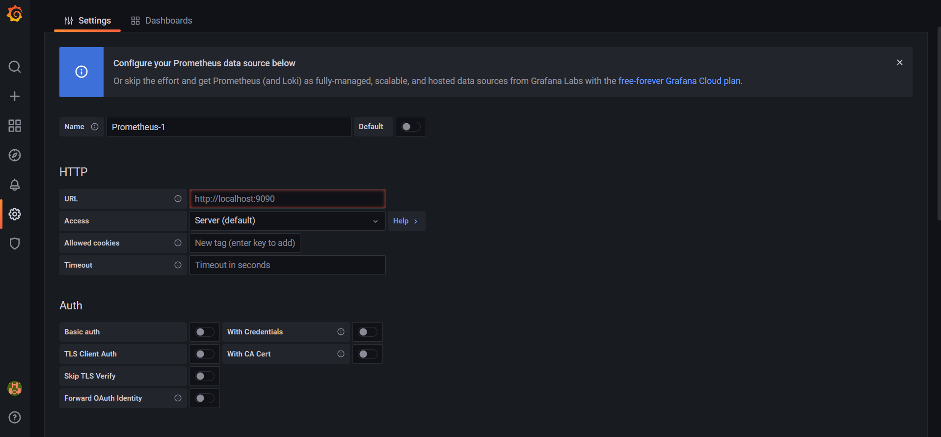Screen dimensions: 941x437
Task: Switch to the Dashboards tab
Action: tap(161, 21)
